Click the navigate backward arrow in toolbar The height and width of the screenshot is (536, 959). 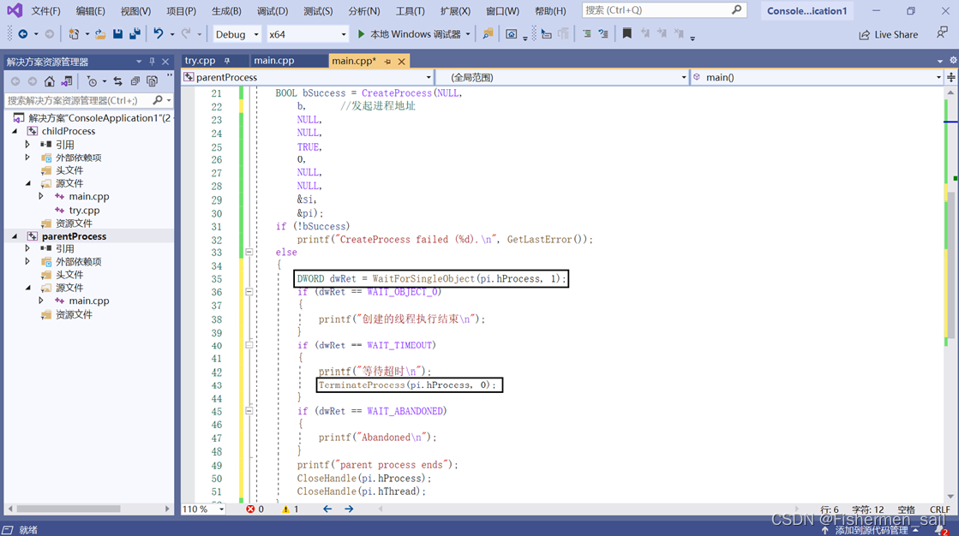tap(22, 34)
